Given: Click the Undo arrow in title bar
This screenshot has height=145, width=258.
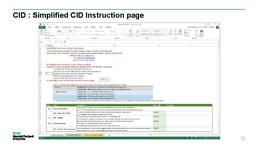Looking at the screenshot, I should pos(47,24).
